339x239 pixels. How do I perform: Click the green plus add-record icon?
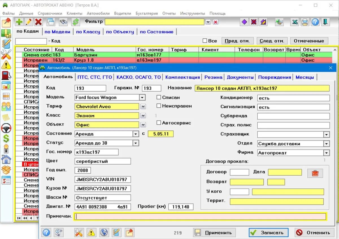[19, 22]
